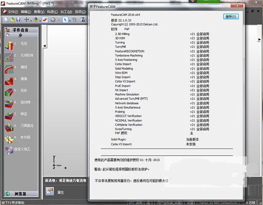
Task: Click the four-arrow move view icon
Action: (27, 19)
